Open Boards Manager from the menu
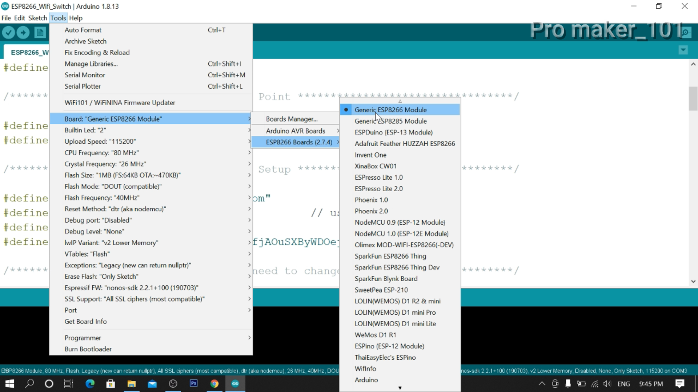 [291, 119]
